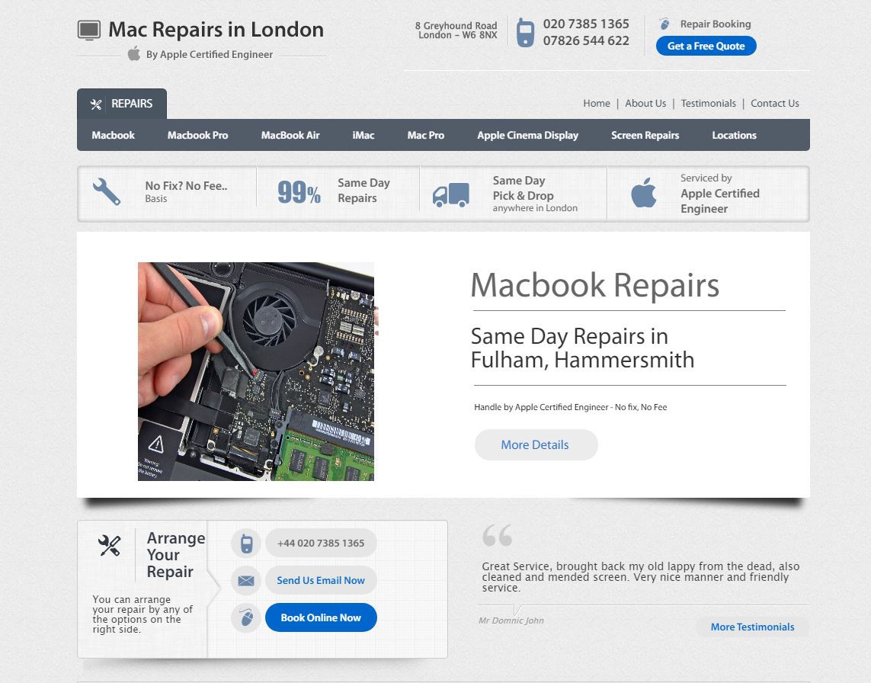This screenshot has height=683, width=871.
Task: Click the Handle by Apple Certified Engineer line
Action: tap(571, 407)
